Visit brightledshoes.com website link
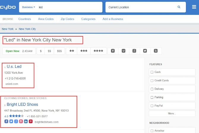Viewport: 199px width, 133px height. point(47,122)
